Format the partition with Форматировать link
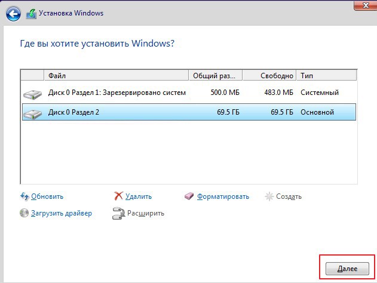 223,196
